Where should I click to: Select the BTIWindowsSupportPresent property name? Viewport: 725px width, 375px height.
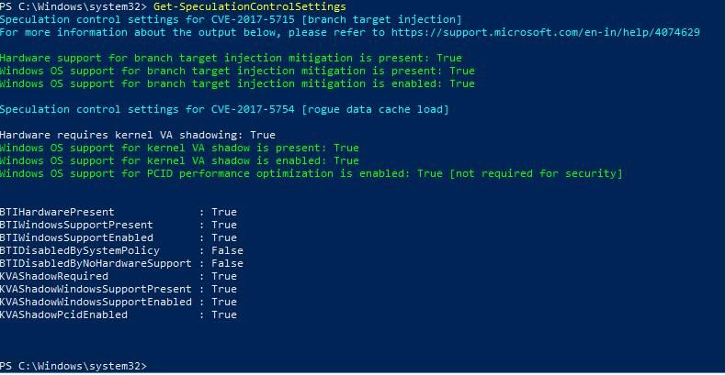tap(76, 226)
